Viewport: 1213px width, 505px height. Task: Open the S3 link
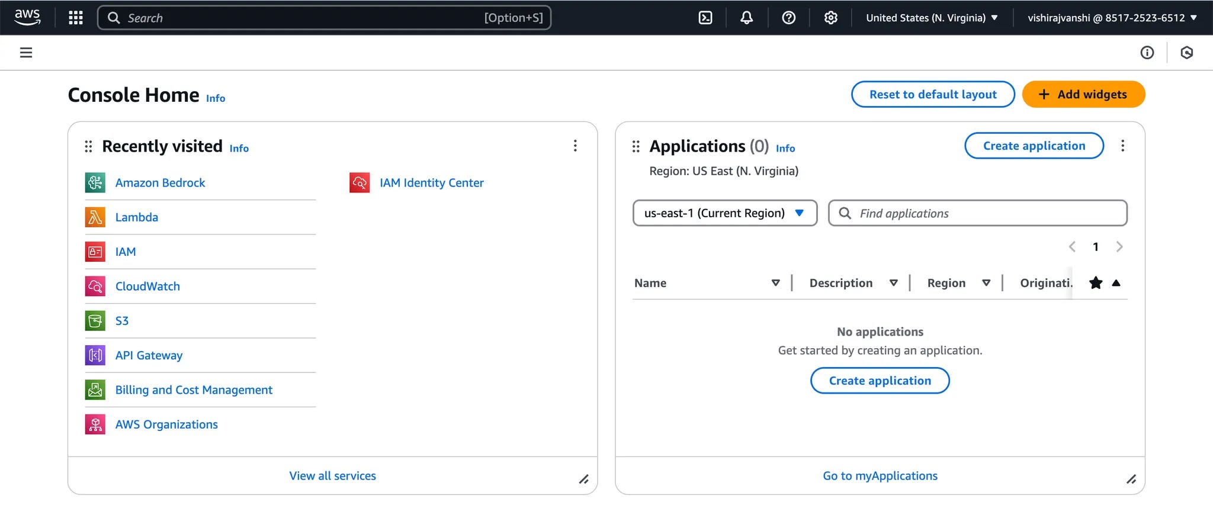pos(122,321)
